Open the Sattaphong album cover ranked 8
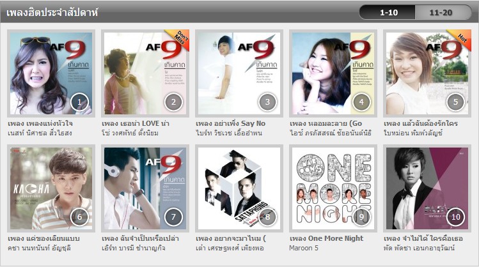 [x=239, y=188]
